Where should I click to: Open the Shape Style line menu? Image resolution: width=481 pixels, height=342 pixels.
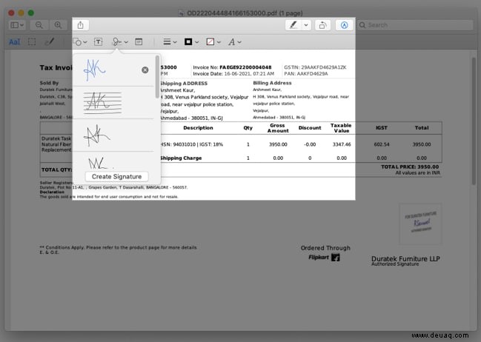click(170, 42)
